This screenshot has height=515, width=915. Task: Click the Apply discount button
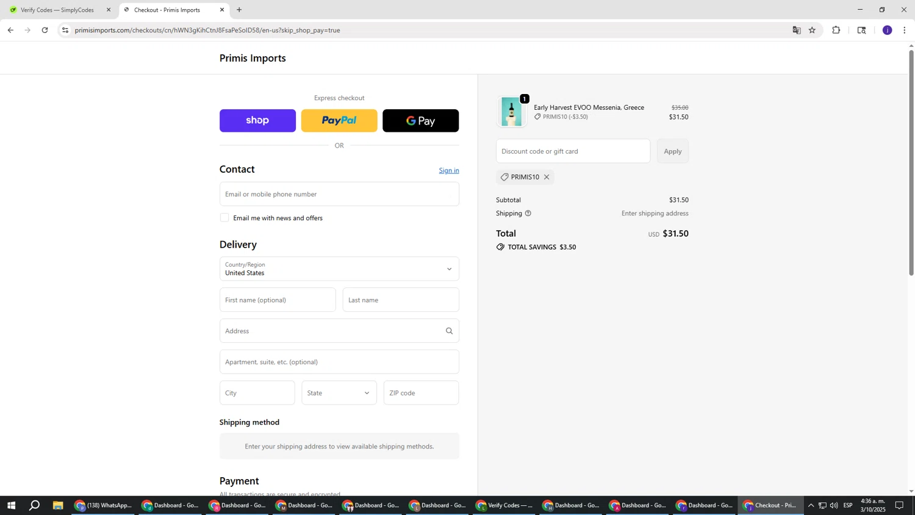pos(673,151)
